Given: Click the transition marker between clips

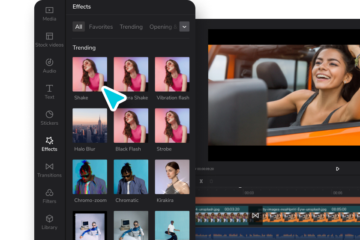Looking at the screenshot, I should coord(255,216).
